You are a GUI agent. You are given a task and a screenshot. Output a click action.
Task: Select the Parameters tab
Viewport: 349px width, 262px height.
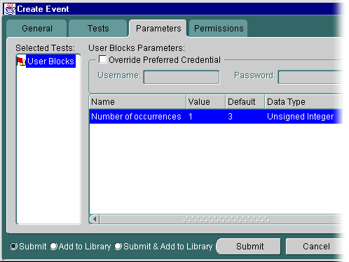pos(158,29)
